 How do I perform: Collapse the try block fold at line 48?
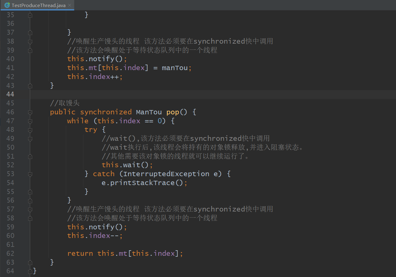[x=30, y=130]
